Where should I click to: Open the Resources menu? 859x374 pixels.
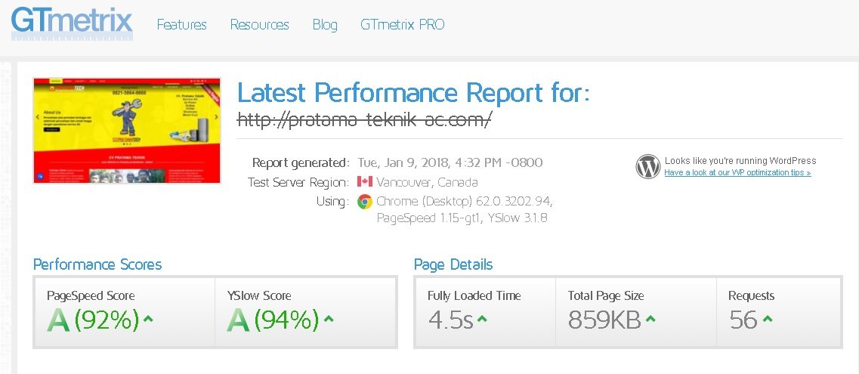point(259,25)
